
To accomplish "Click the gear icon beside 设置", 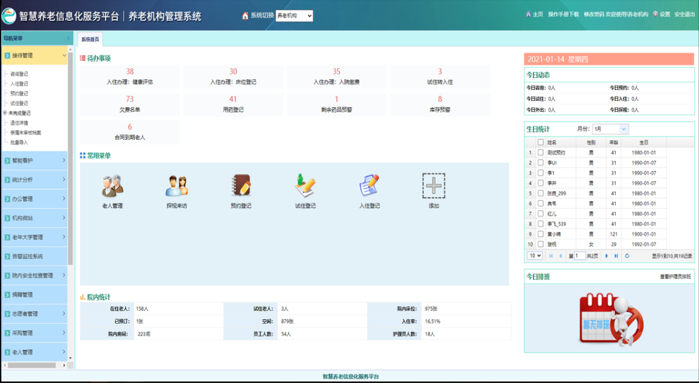I will tap(655, 14).
